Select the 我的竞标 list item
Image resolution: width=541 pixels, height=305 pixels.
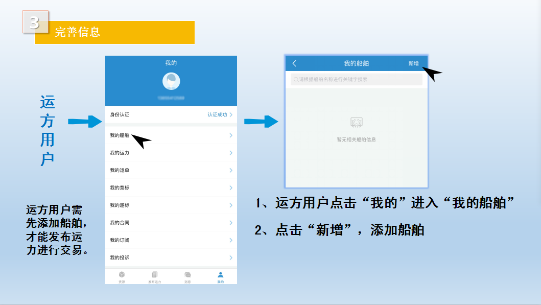pyautogui.click(x=120, y=188)
